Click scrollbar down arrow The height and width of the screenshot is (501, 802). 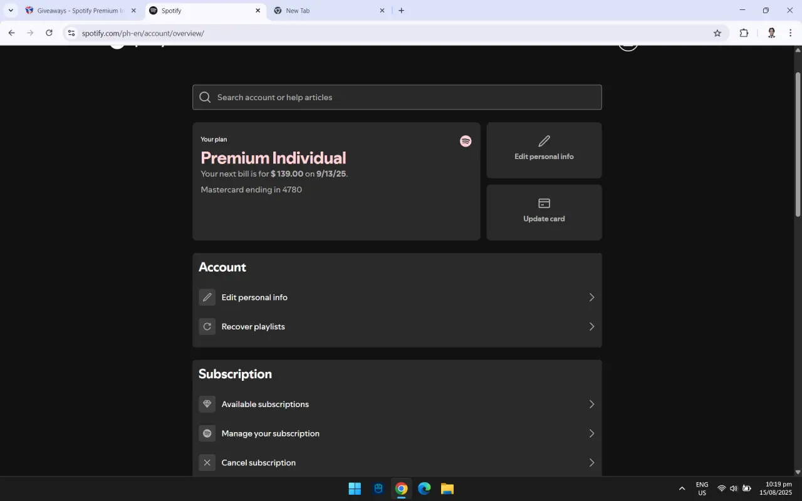pos(798,472)
